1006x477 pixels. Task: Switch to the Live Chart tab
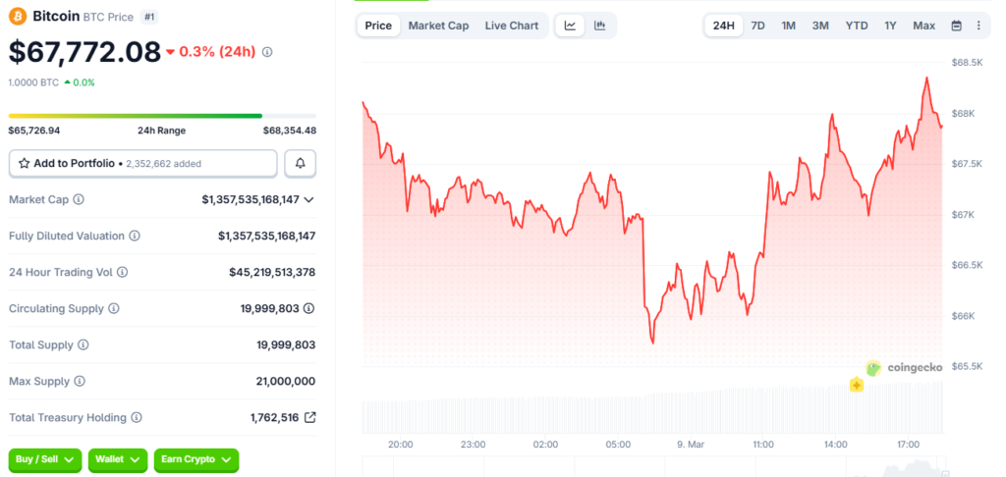coord(511,26)
